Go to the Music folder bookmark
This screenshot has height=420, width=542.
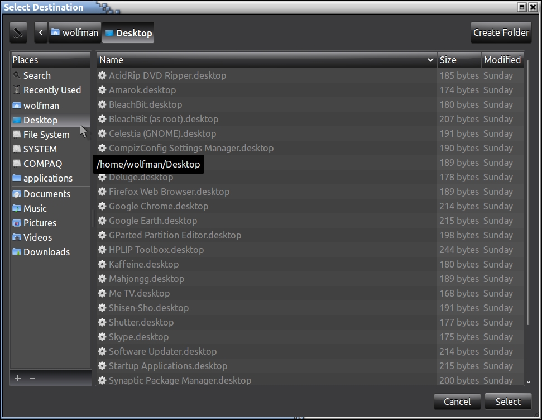pos(35,208)
